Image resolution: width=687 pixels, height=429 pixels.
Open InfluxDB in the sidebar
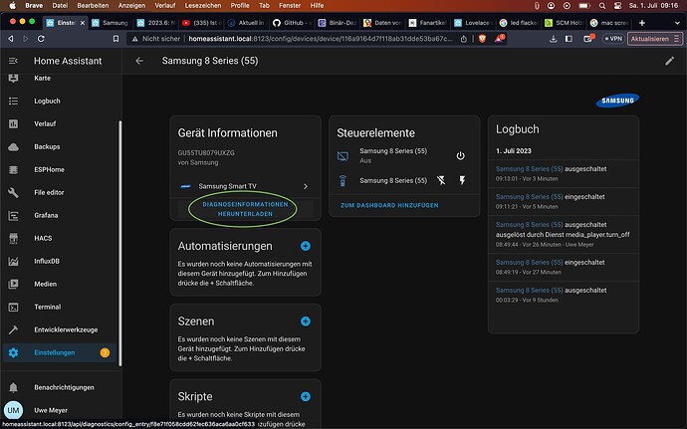pos(59,261)
